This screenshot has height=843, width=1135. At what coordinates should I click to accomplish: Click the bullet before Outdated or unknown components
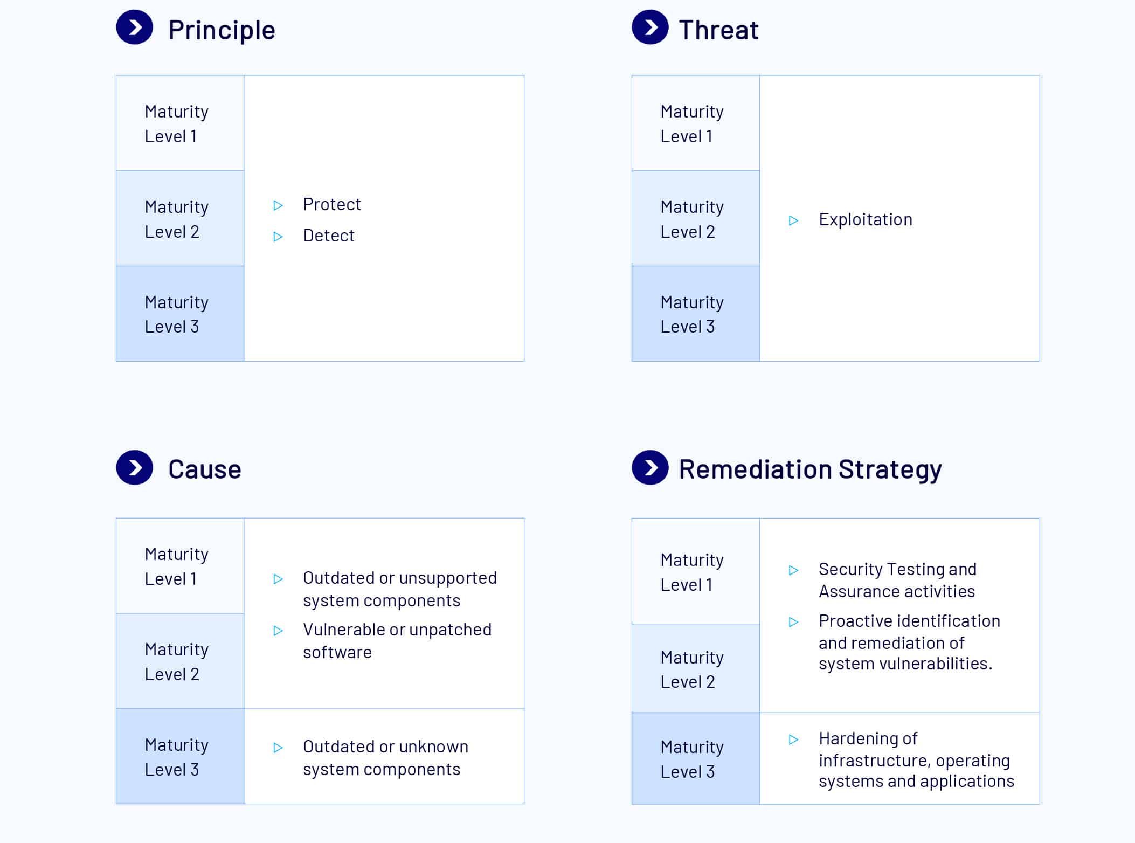click(x=278, y=748)
